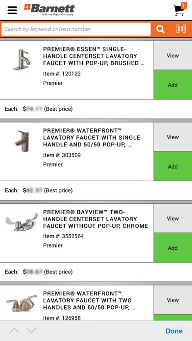View the Bayview two-handle faucet

pos(173,219)
